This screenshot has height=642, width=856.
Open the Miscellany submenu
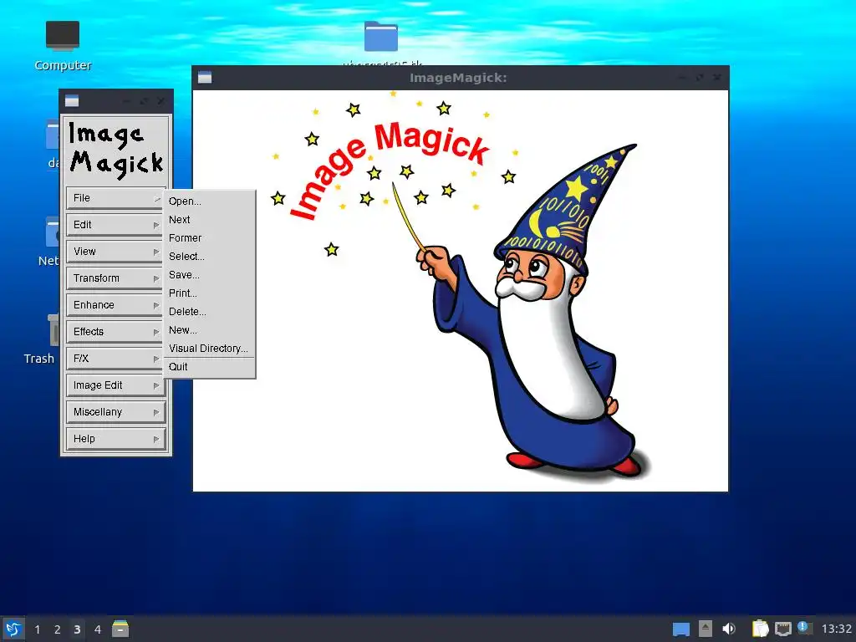pos(115,412)
